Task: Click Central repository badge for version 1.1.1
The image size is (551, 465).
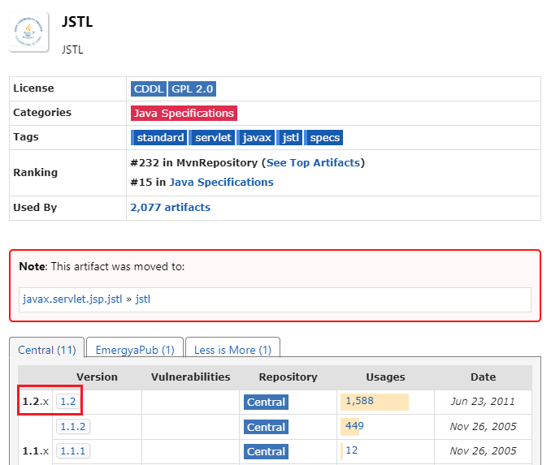Action: tap(266, 451)
